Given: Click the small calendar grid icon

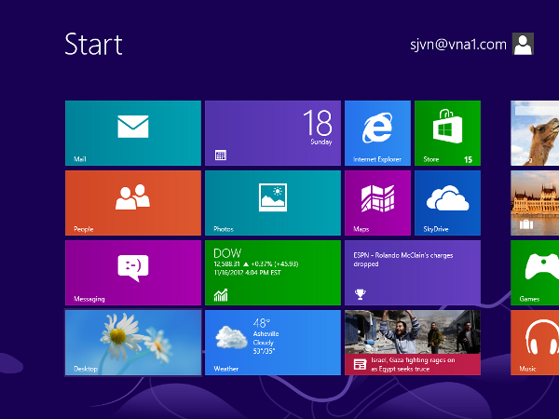Looking at the screenshot, I should 221,155.
